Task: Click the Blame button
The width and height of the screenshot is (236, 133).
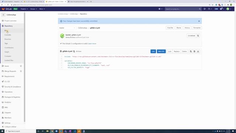Action: click(x=178, y=28)
